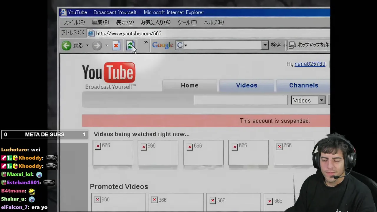
Task: Click the popup blocker icon
Action: [292, 45]
